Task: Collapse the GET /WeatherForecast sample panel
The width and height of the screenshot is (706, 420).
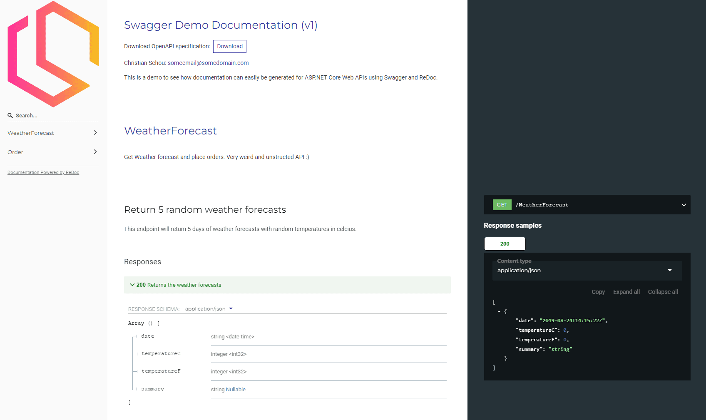Action: click(x=684, y=204)
